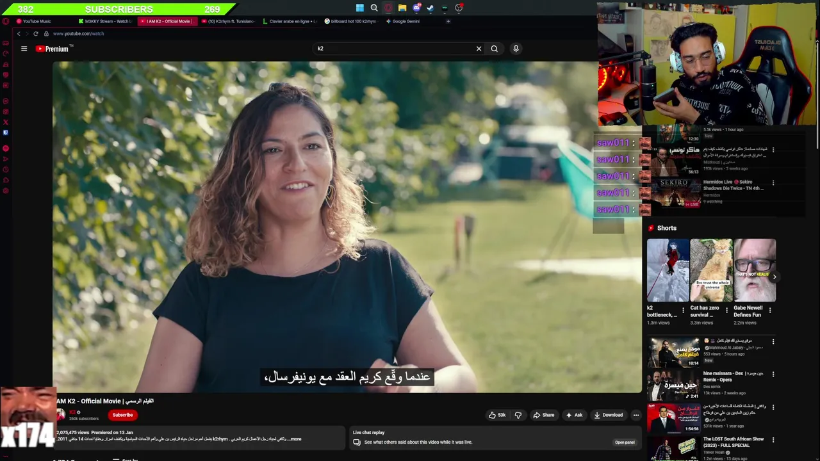Run search with the magnifier button
The image size is (820, 461).
click(495, 49)
